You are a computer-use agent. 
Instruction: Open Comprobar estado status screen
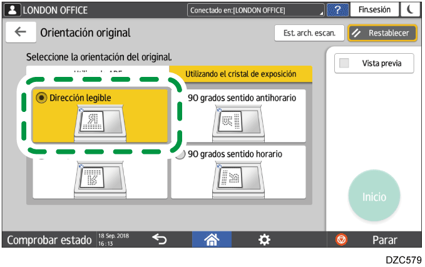tap(49, 239)
